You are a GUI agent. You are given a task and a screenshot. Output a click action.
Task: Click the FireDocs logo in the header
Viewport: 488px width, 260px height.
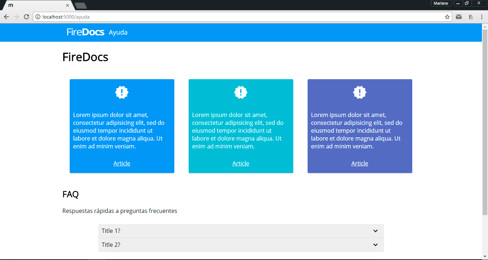[x=85, y=32]
